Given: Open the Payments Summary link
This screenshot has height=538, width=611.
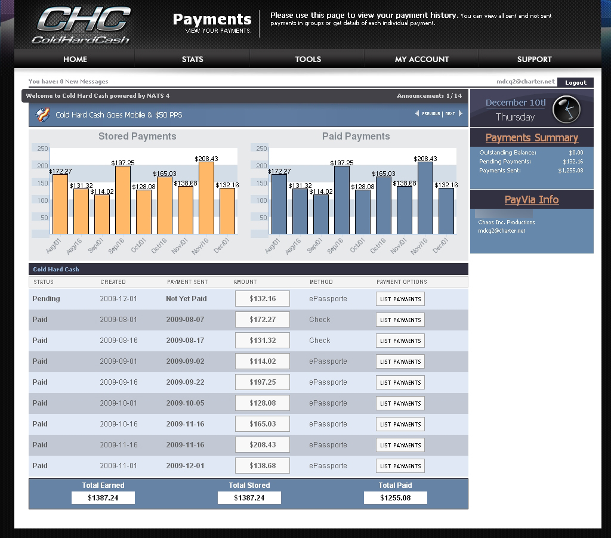Looking at the screenshot, I should click(x=532, y=138).
